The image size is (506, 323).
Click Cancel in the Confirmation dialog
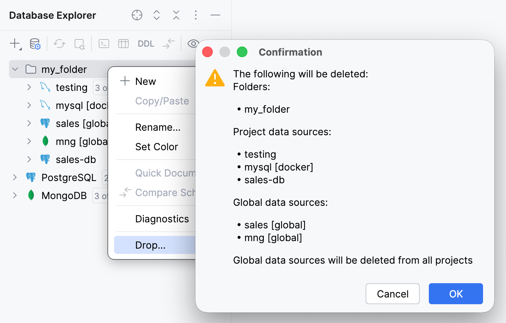tap(393, 294)
